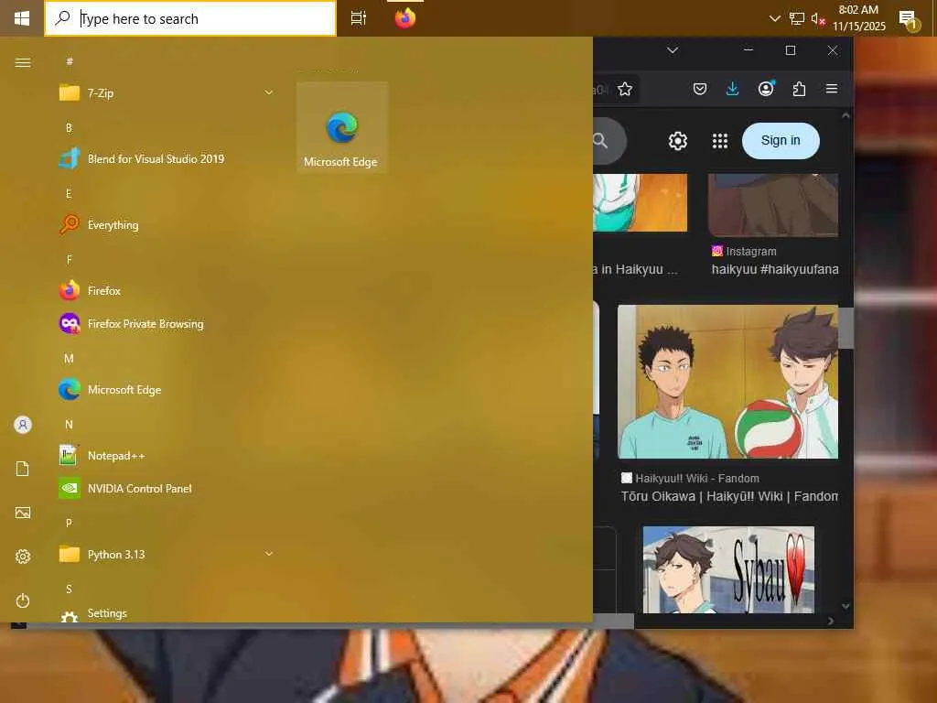This screenshot has width=937, height=703.
Task: Open Settings gear in the Start sidebar
Action: click(23, 557)
